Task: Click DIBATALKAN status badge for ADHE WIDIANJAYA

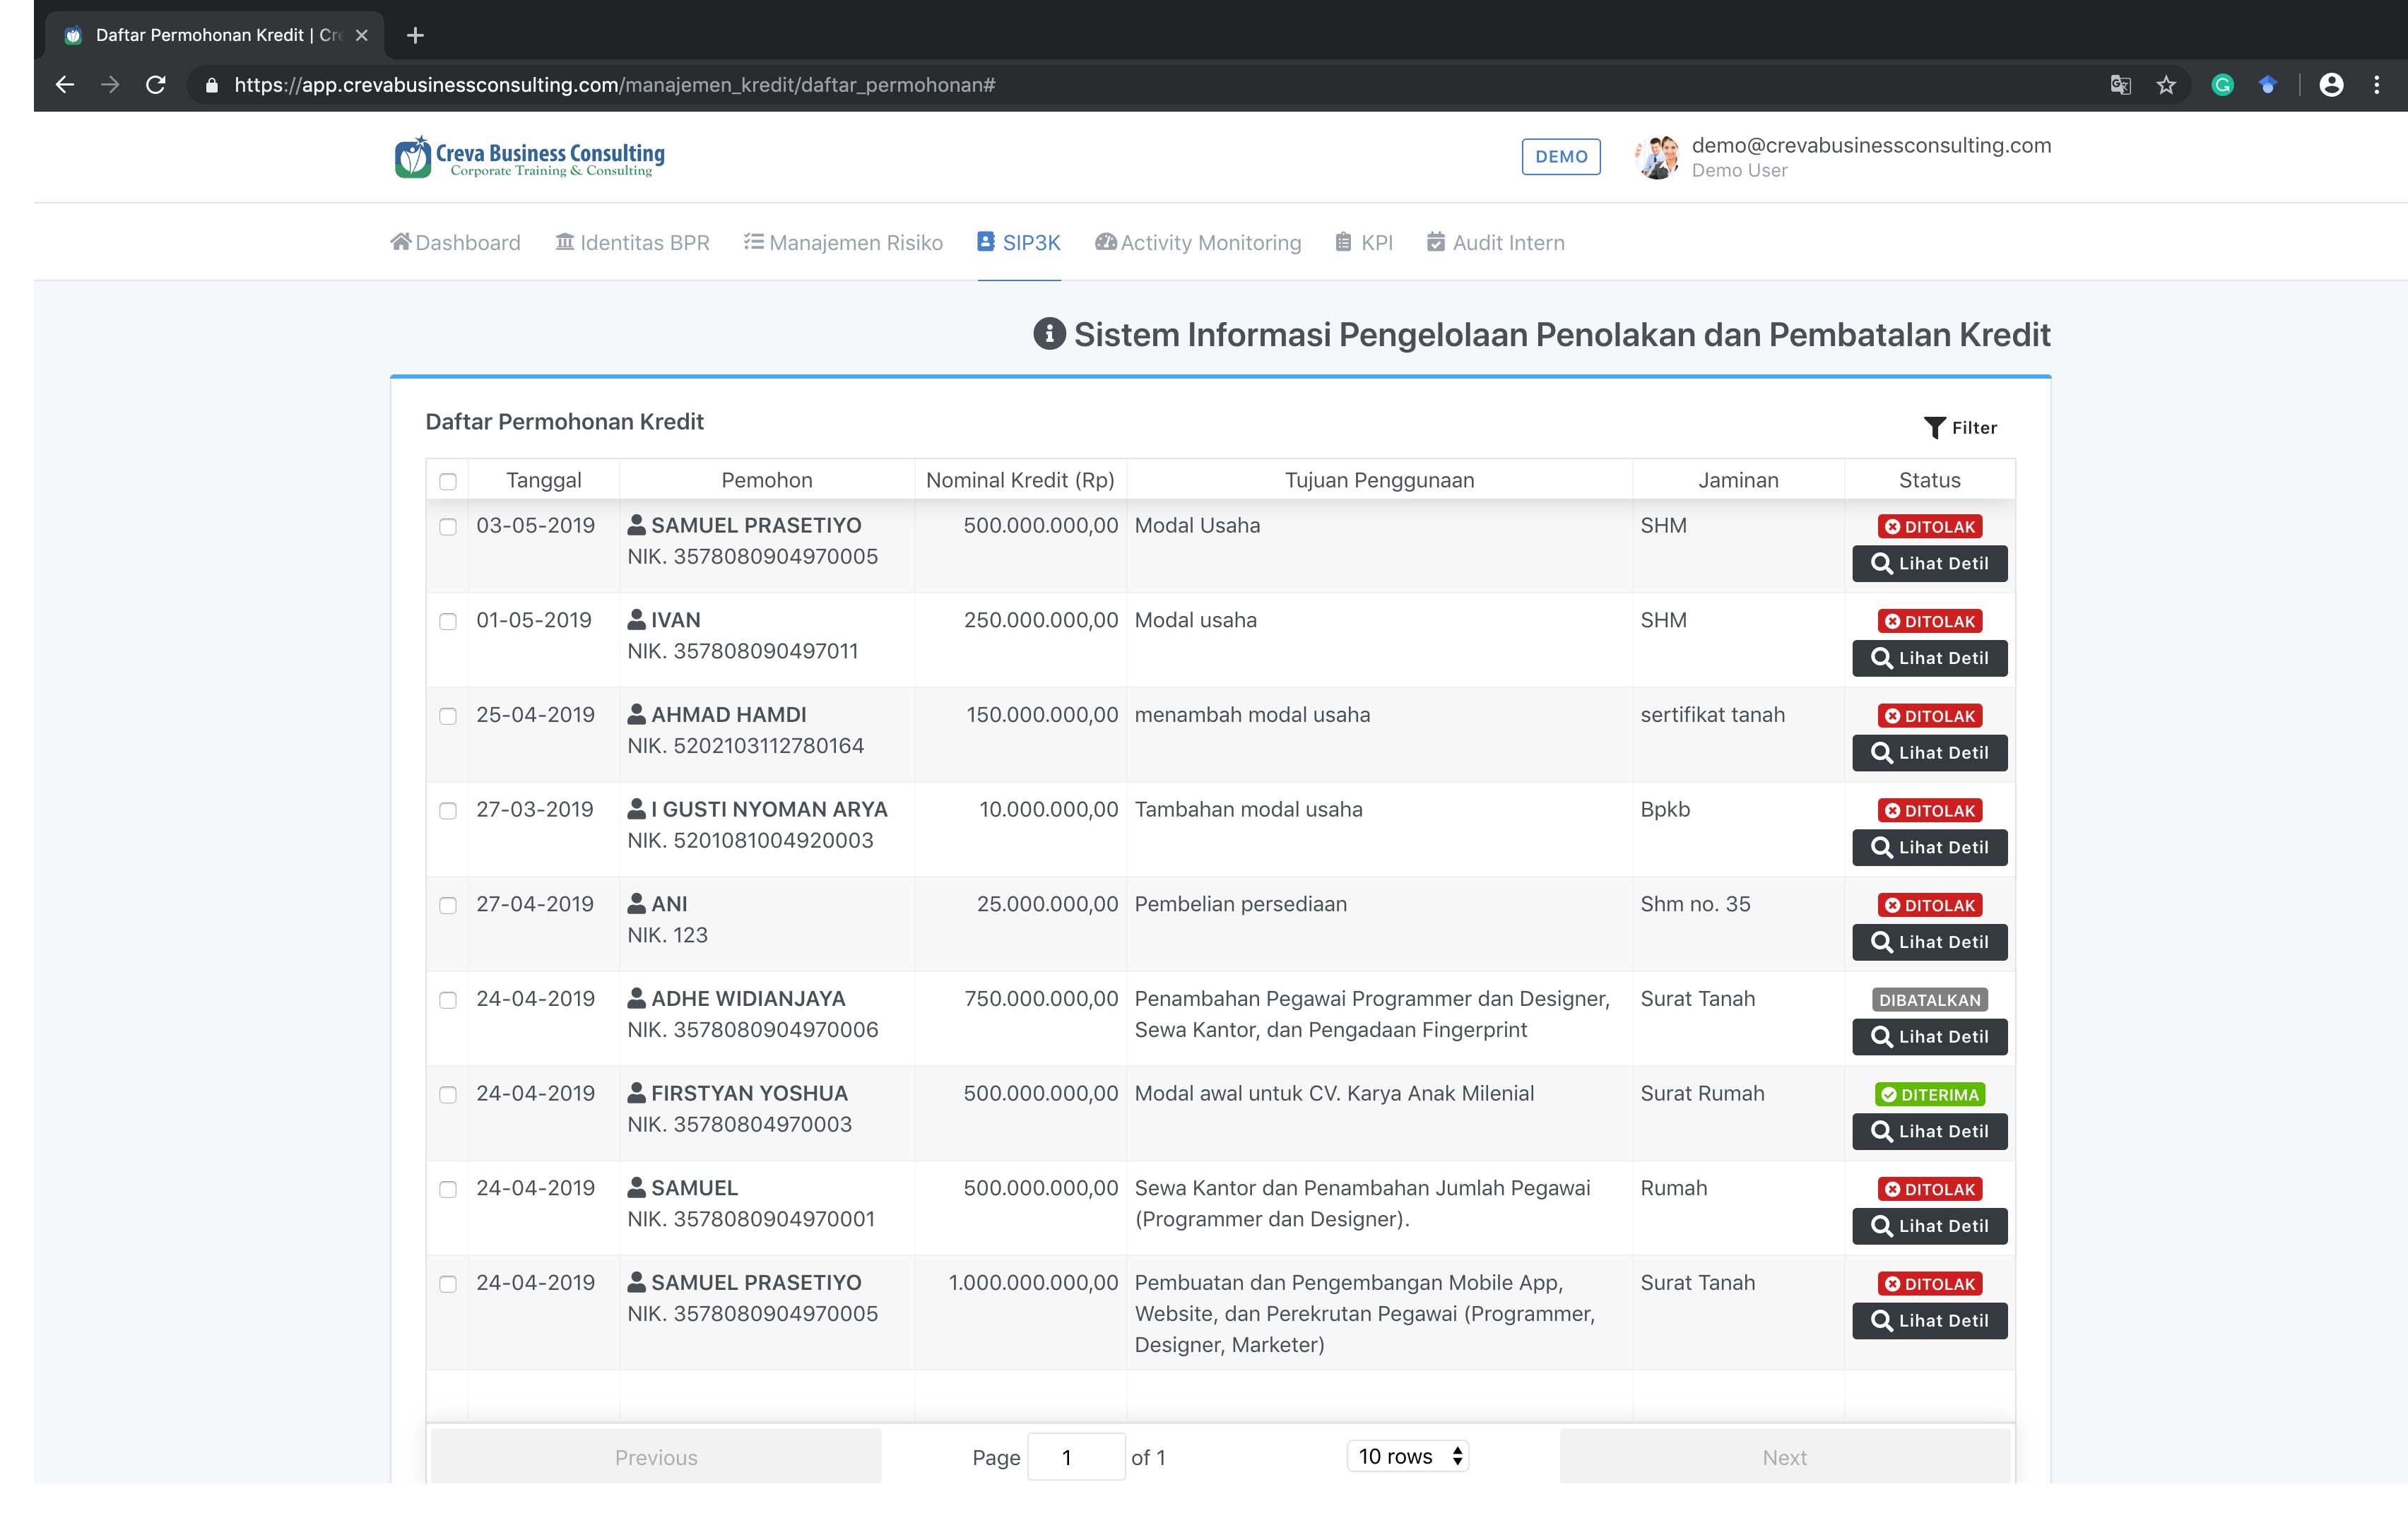Action: coord(1929,1000)
